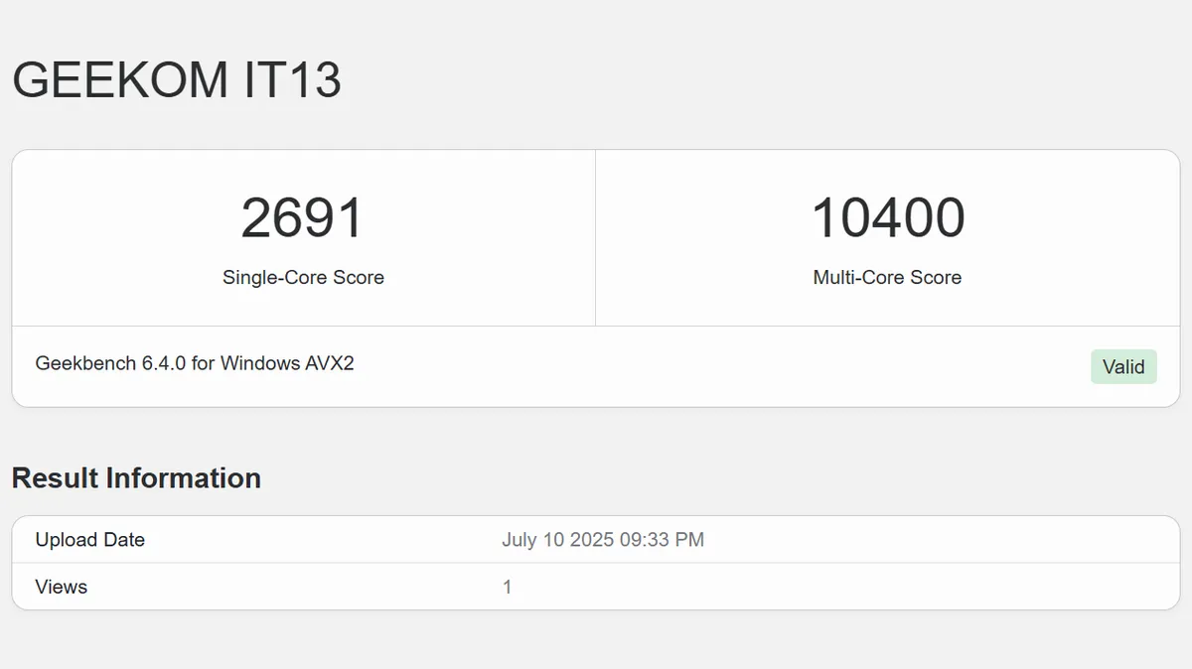The image size is (1192, 669).
Task: Click the green Valid badge
Action: tap(1123, 367)
